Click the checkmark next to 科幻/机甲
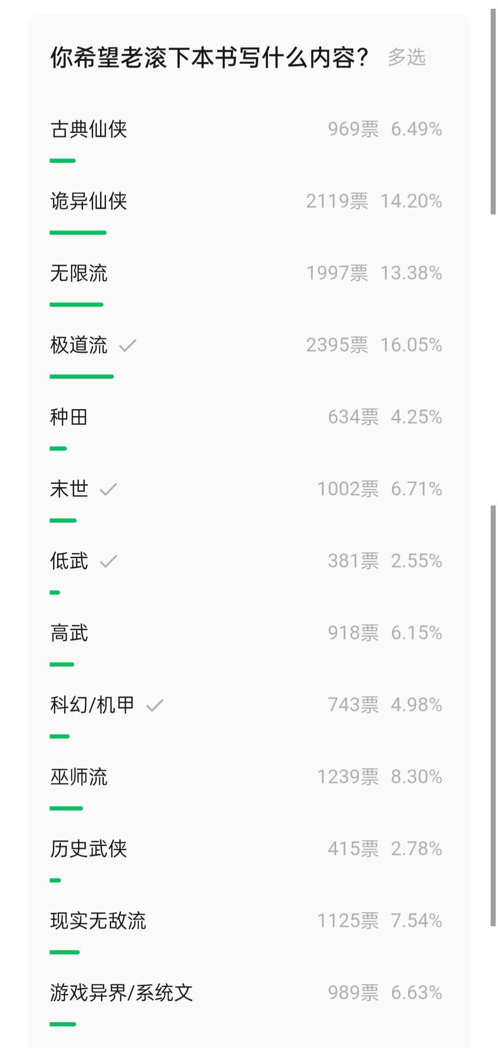The image size is (498, 1048). [x=155, y=705]
